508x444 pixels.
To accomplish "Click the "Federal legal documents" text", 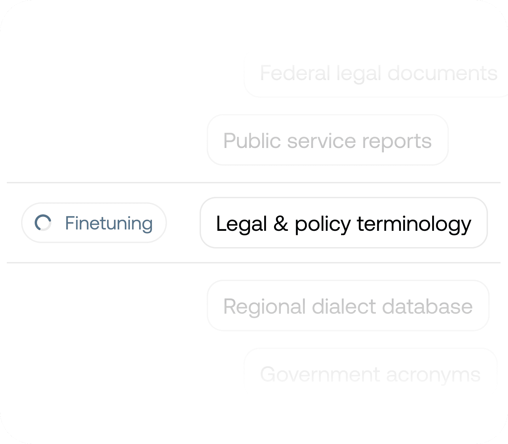I will 379,74.
